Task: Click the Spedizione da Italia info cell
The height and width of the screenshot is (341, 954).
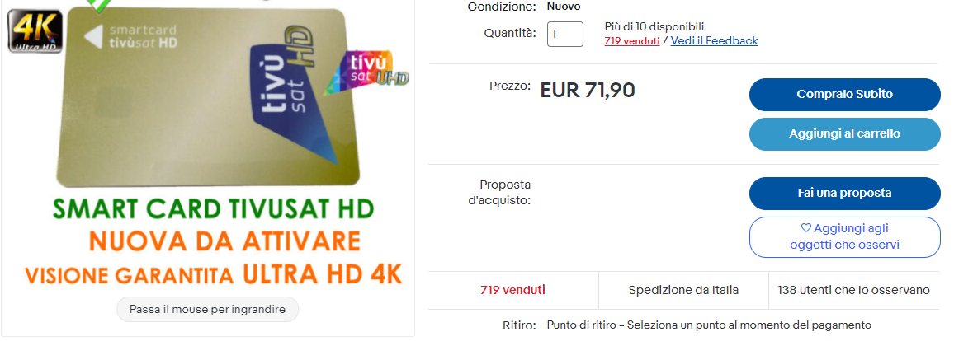Action: tap(684, 290)
